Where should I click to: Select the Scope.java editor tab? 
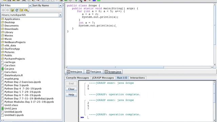click(113, 72)
